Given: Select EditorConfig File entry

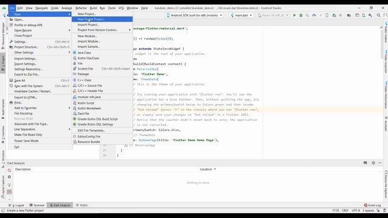Looking at the screenshot, I should [102, 136].
